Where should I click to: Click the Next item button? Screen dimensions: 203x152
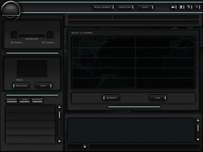pyautogui.click(x=44, y=86)
